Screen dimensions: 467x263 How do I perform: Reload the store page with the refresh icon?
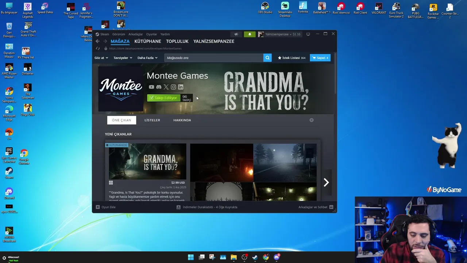tap(97, 49)
